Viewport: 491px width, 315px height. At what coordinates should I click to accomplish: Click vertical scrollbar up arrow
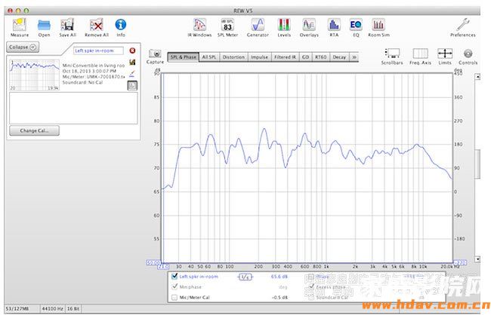pos(477,77)
